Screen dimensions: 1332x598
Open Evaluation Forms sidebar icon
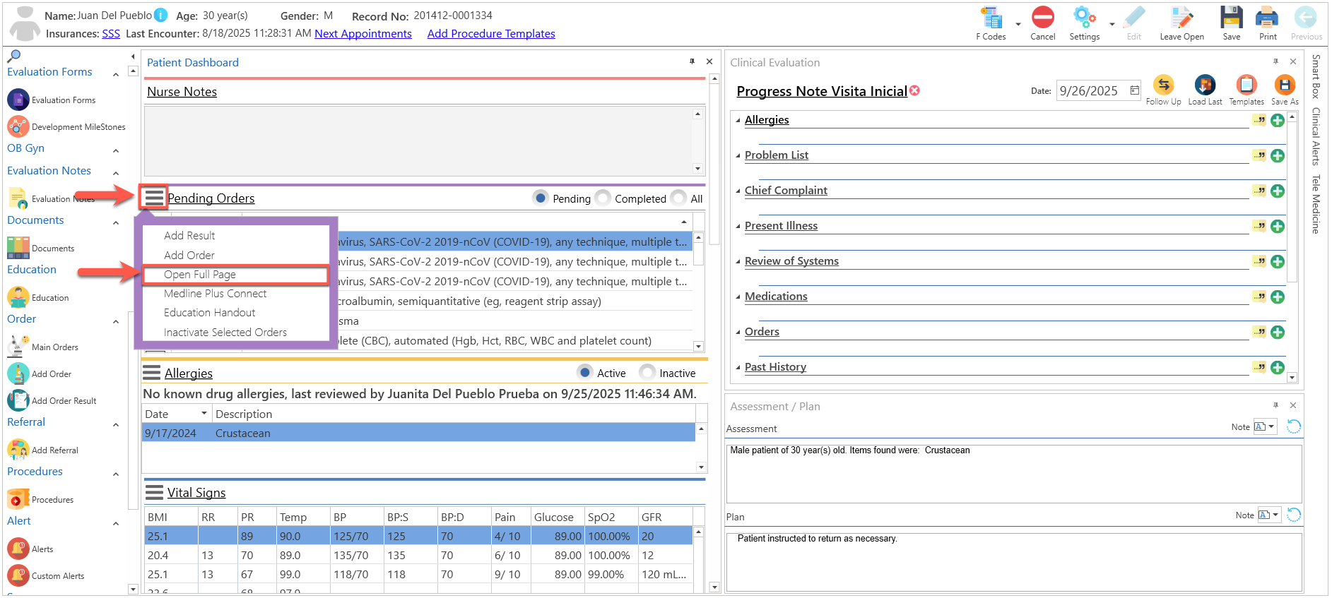tap(18, 100)
